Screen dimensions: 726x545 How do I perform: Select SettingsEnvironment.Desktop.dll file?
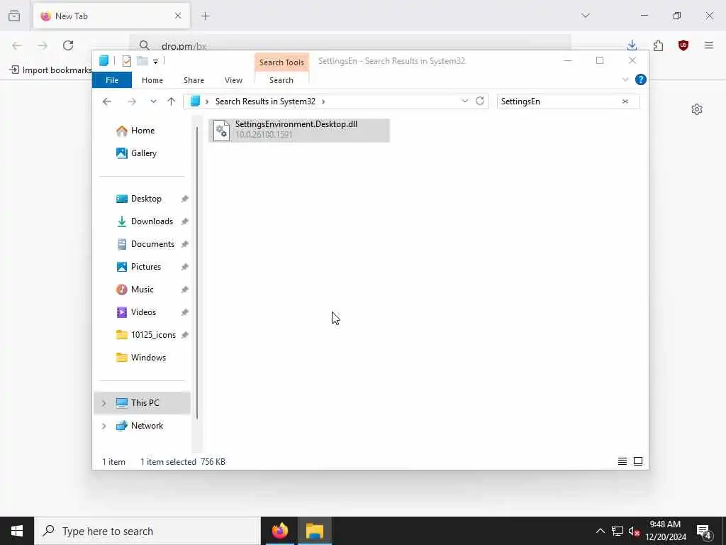coord(299,131)
